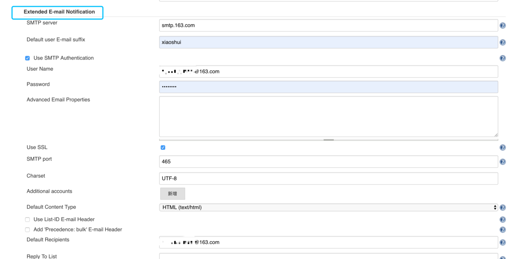This screenshot has width=511, height=259.
Task: Click into the Password field
Action: coord(328,87)
